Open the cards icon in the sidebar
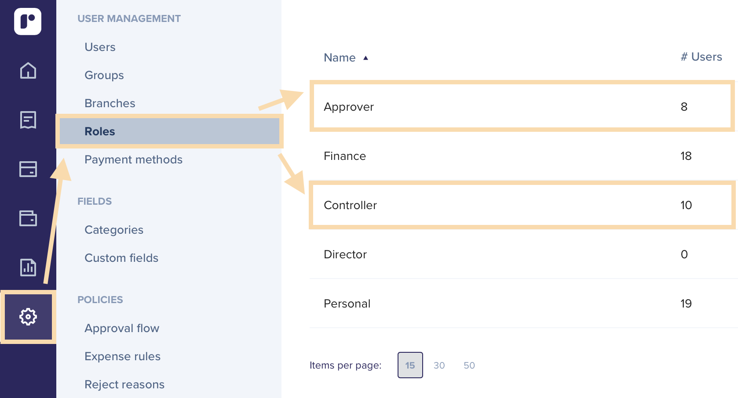Viewport: 738px width, 398px height. point(28,169)
